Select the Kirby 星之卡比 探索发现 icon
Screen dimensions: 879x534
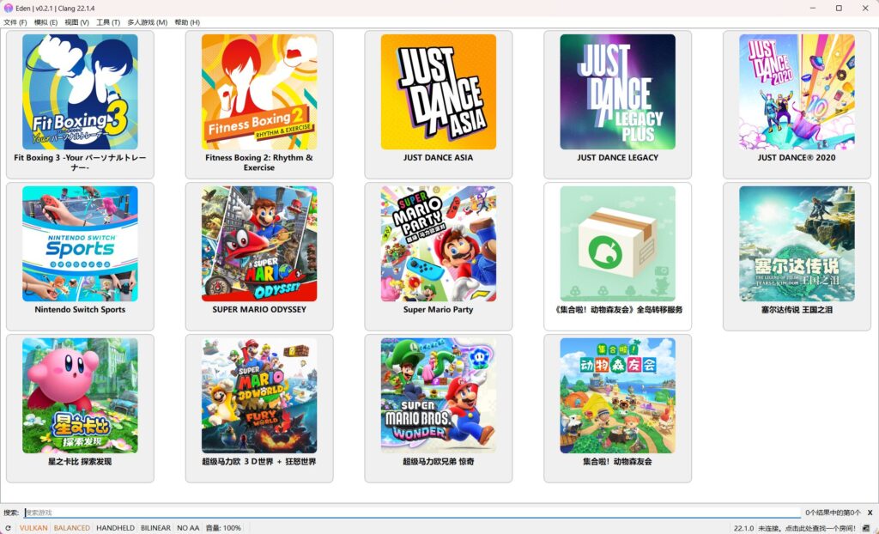(x=80, y=396)
